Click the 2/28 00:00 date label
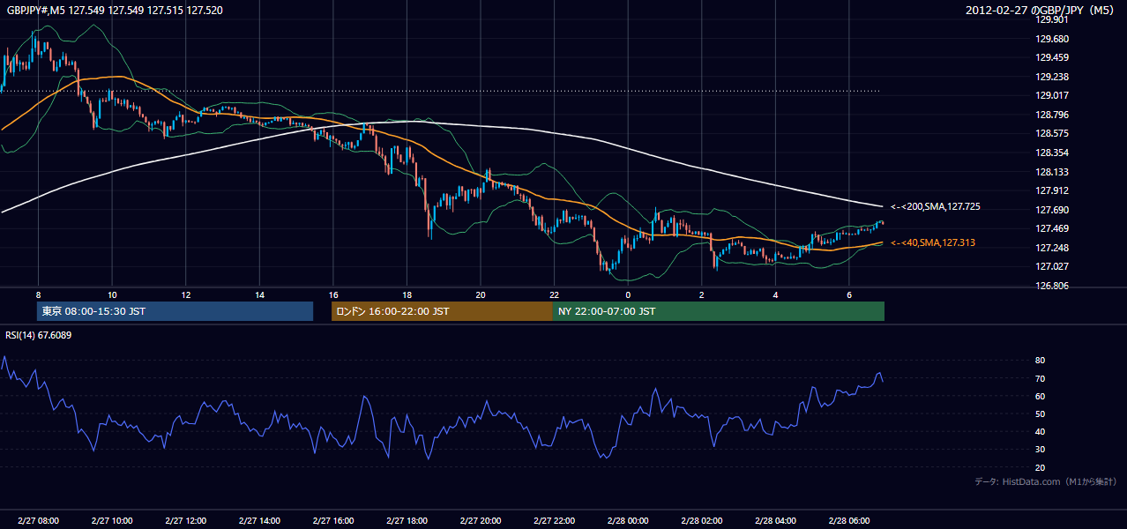This screenshot has height=529, width=1127. point(628,521)
